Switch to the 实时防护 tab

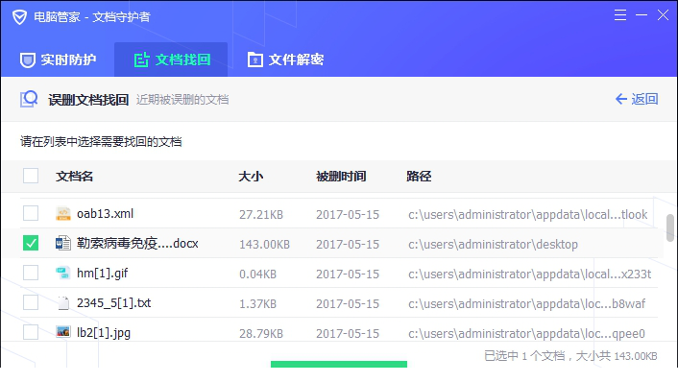[58, 60]
